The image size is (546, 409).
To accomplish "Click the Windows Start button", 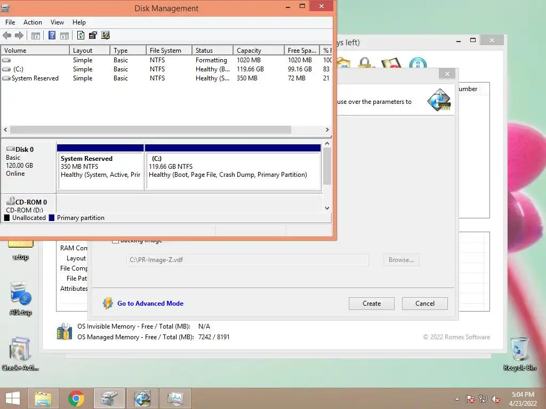I will coord(13,398).
